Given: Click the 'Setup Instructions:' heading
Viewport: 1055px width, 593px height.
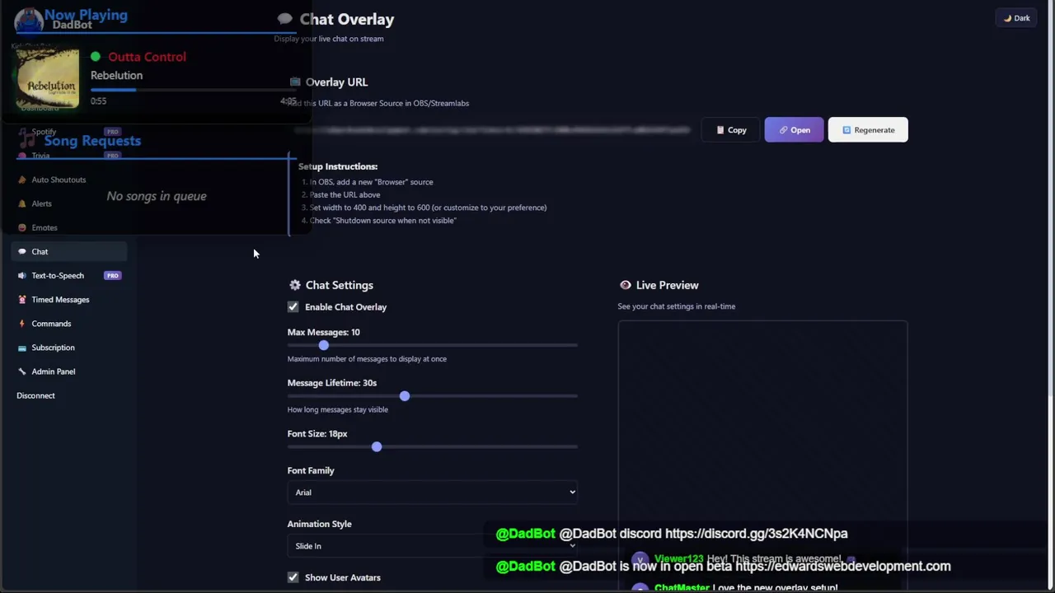Looking at the screenshot, I should pos(338,166).
